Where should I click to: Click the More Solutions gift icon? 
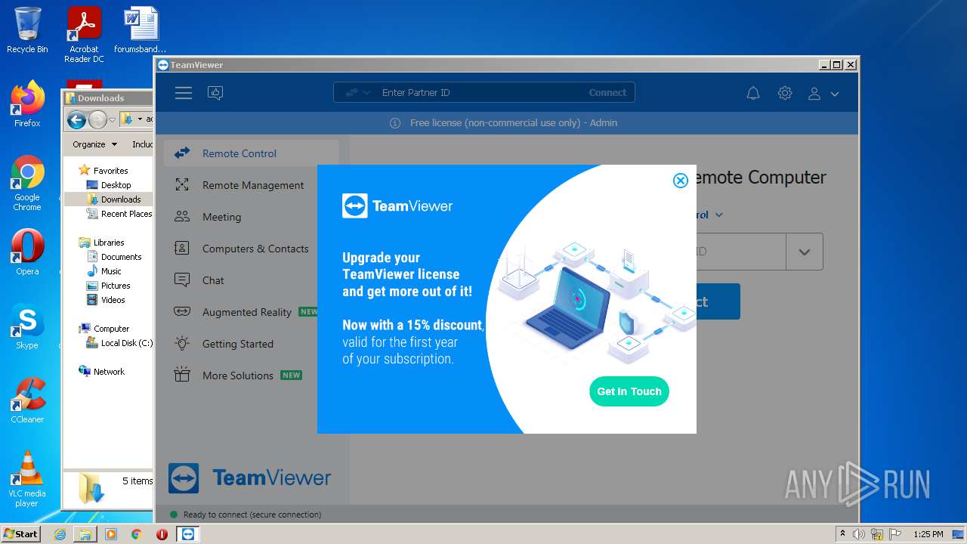[x=182, y=375]
